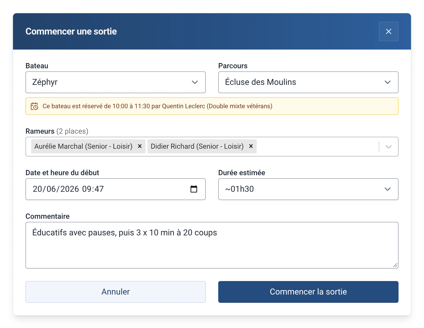Open the Bateau dropdown showing Zéphyr
The image size is (424, 328).
tap(116, 82)
